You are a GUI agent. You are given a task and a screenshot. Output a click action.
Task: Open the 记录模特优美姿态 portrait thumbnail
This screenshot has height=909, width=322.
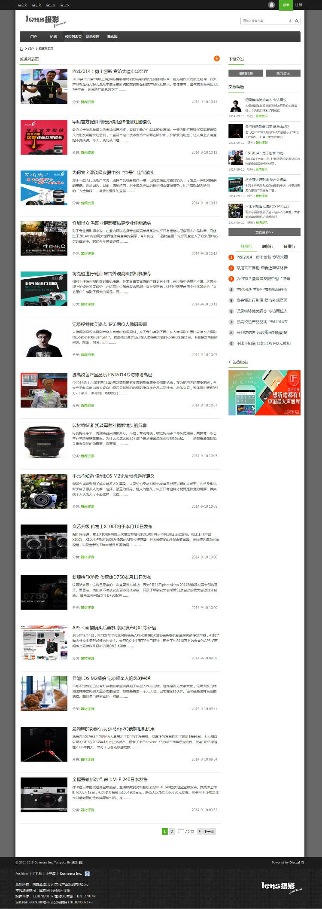(44, 339)
